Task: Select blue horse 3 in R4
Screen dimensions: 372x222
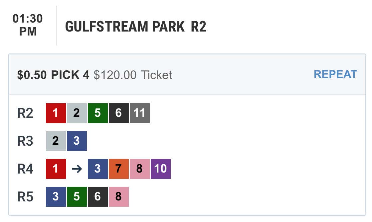Action: click(98, 169)
